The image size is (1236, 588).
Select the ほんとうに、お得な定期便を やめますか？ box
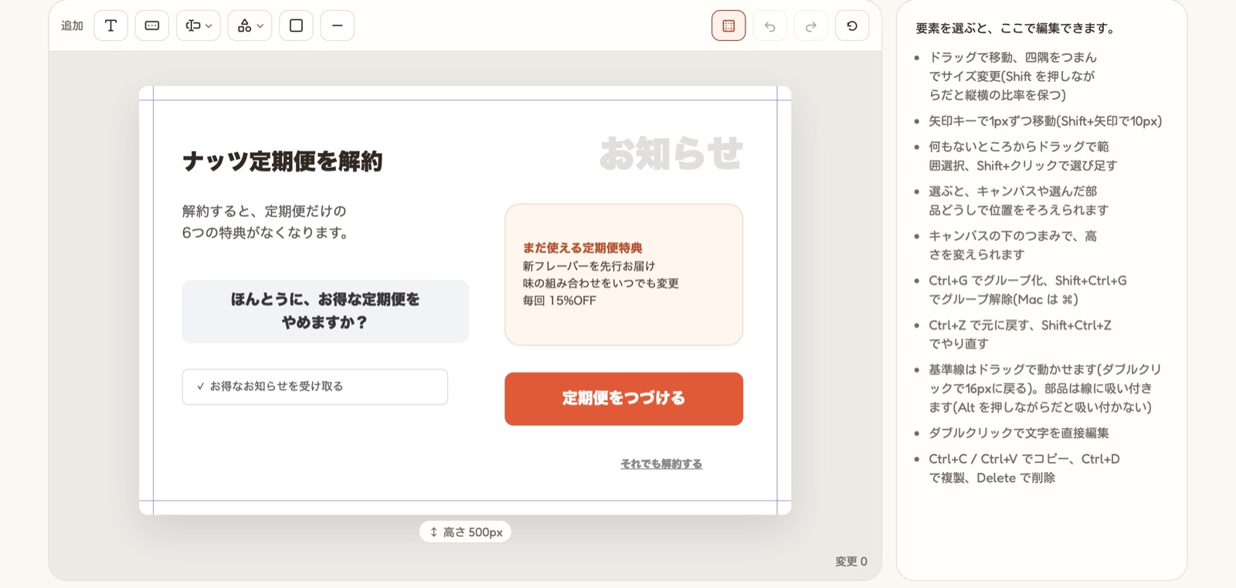pos(325,311)
